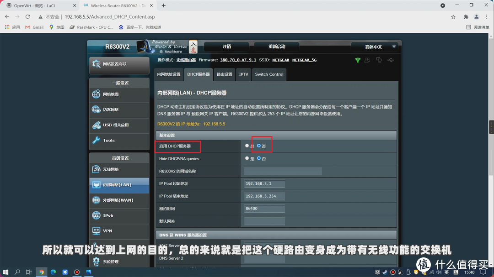
Task: Open the 应用 apps shortcut
Action: (x=12, y=27)
